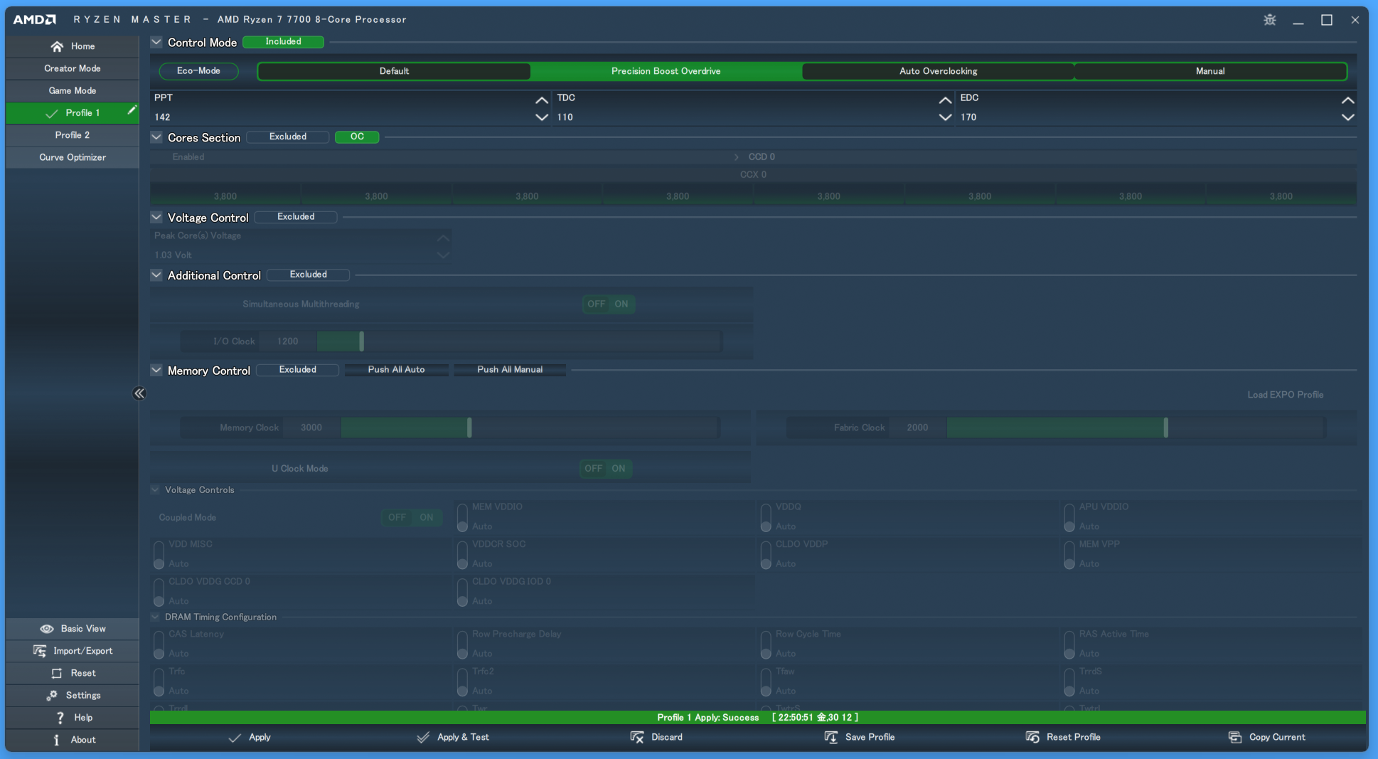Viewport: 1378px width, 759px height.
Task: Click the Fabric Clock slider handle
Action: point(1165,428)
